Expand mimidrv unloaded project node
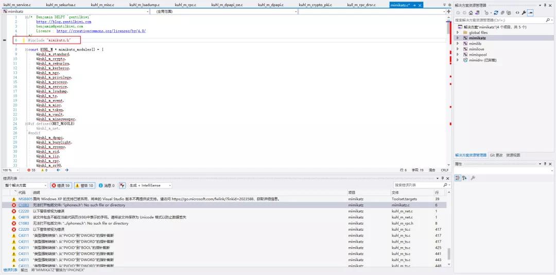Image resolution: width=556 pixels, height=275 pixels. 458,60
